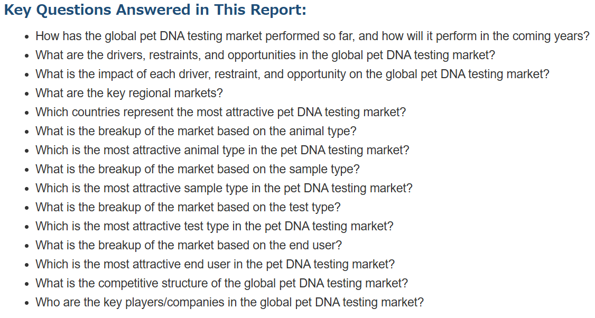Screen dimensions: 595x318
Task: Select the most attractive end user question
Action: [215, 264]
